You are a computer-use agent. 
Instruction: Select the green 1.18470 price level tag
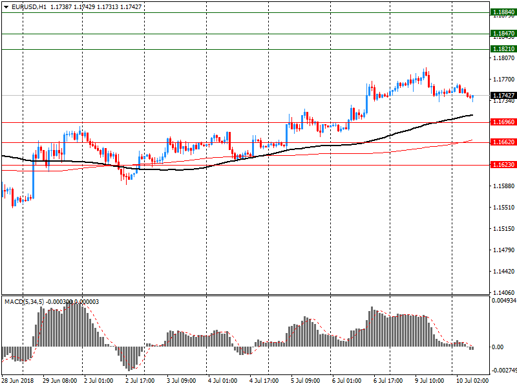pyautogui.click(x=503, y=34)
